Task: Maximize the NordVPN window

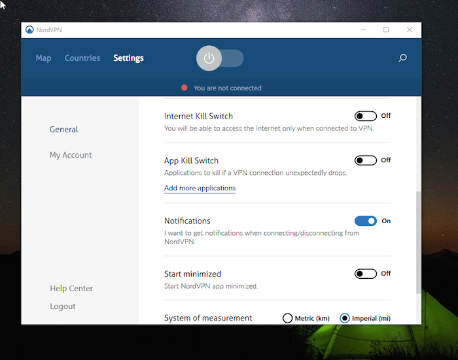Action: (x=386, y=30)
